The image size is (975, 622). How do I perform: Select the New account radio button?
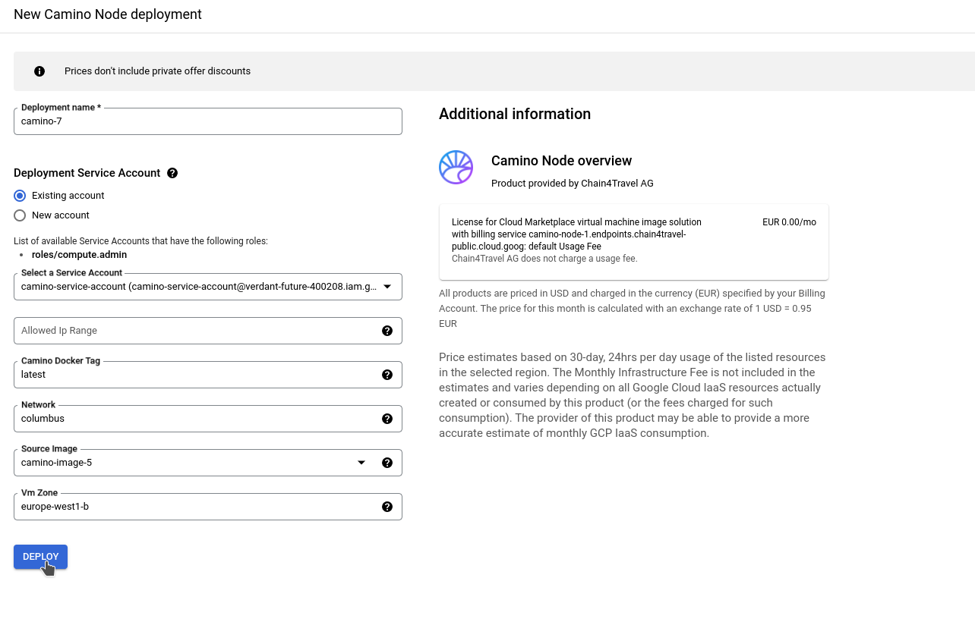click(20, 215)
